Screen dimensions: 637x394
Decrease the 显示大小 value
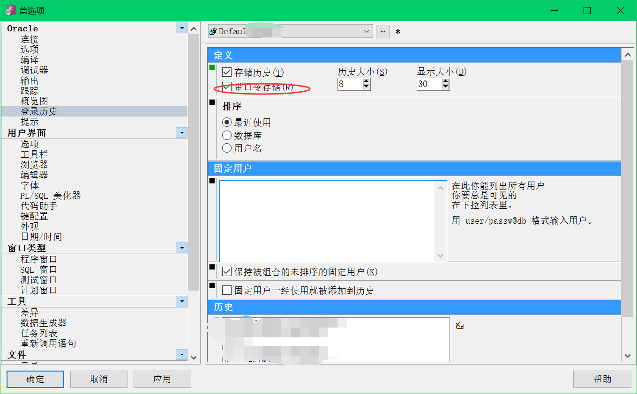446,87
